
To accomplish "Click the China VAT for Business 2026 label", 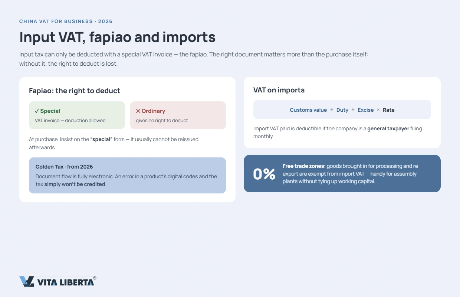I will (66, 22).
